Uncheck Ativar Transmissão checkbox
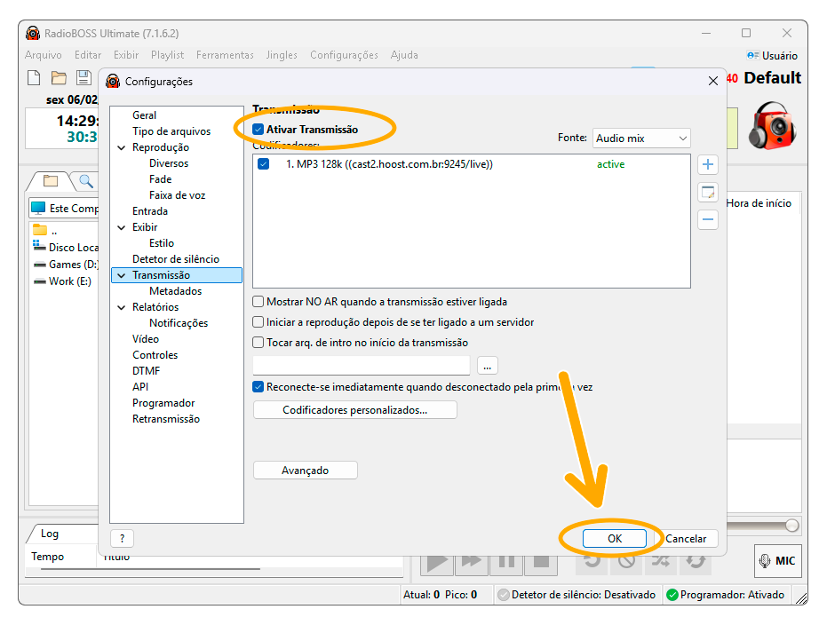 click(258, 130)
